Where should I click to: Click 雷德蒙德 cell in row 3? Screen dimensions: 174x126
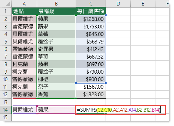coord(24,26)
